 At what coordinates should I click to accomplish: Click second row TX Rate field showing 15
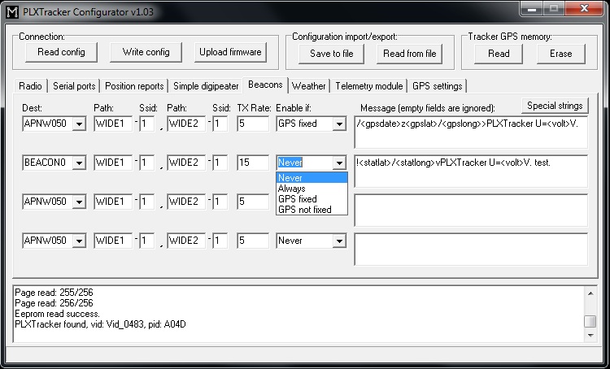(x=253, y=163)
